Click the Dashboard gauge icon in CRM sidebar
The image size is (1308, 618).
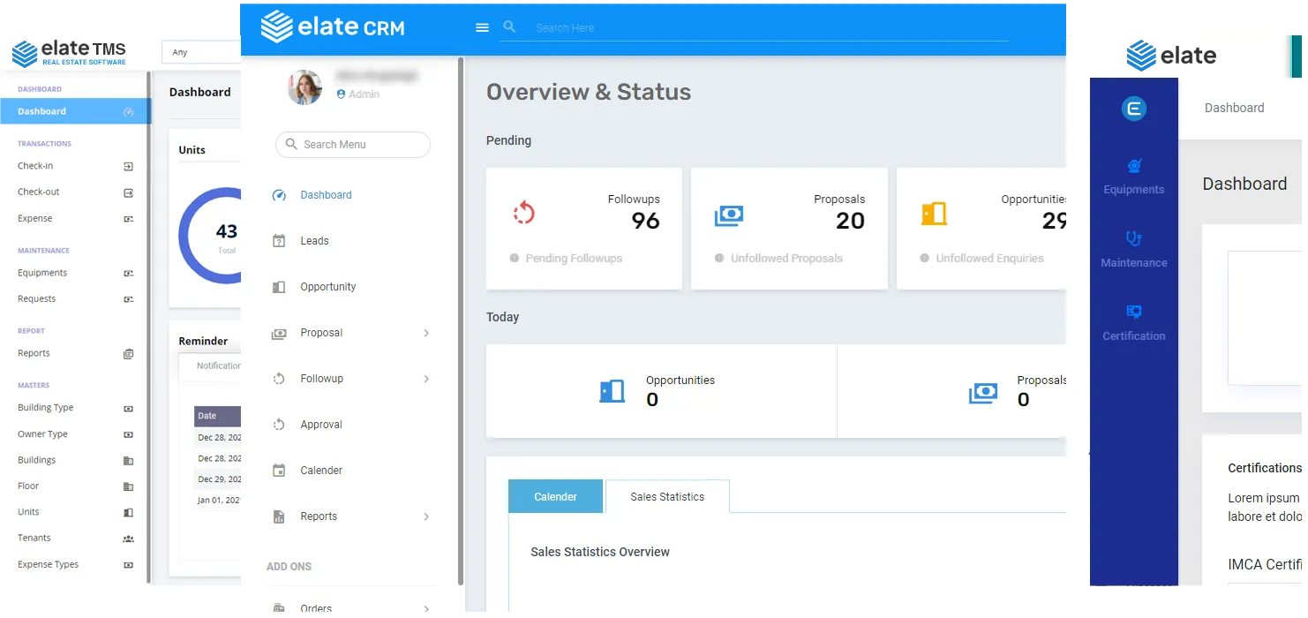coord(279,195)
